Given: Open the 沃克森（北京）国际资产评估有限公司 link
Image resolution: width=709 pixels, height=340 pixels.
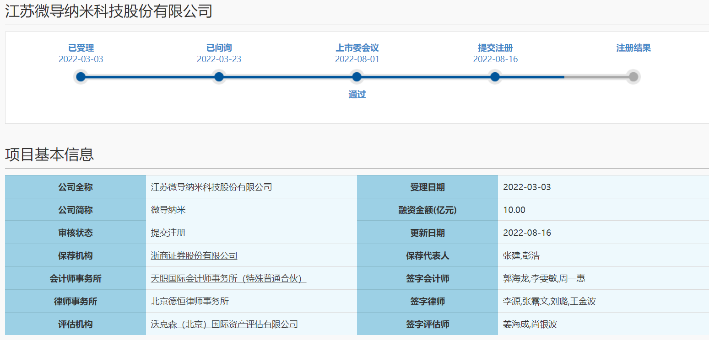Looking at the screenshot, I should point(224,324).
